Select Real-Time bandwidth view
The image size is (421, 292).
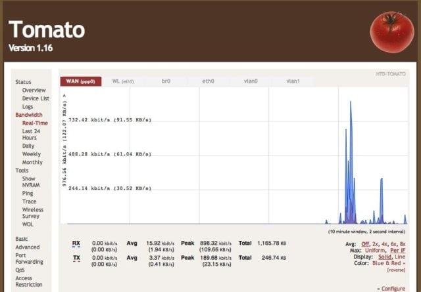tap(35, 123)
